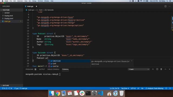Maximize terminal panel with up chevron
Viewport: 173px width, 97px height.
[x=165, y=69]
